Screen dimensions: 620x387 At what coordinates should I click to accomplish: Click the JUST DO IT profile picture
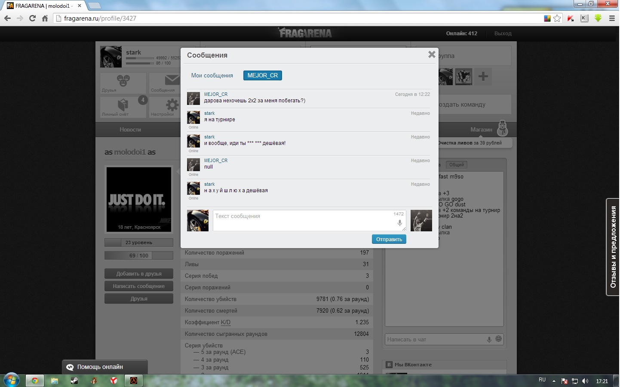(139, 199)
